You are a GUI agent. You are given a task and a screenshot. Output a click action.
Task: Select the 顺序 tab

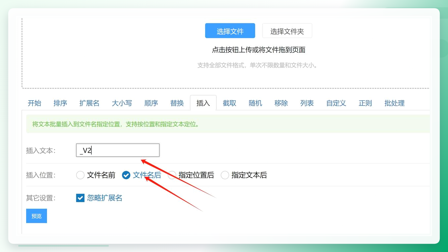[151, 103]
